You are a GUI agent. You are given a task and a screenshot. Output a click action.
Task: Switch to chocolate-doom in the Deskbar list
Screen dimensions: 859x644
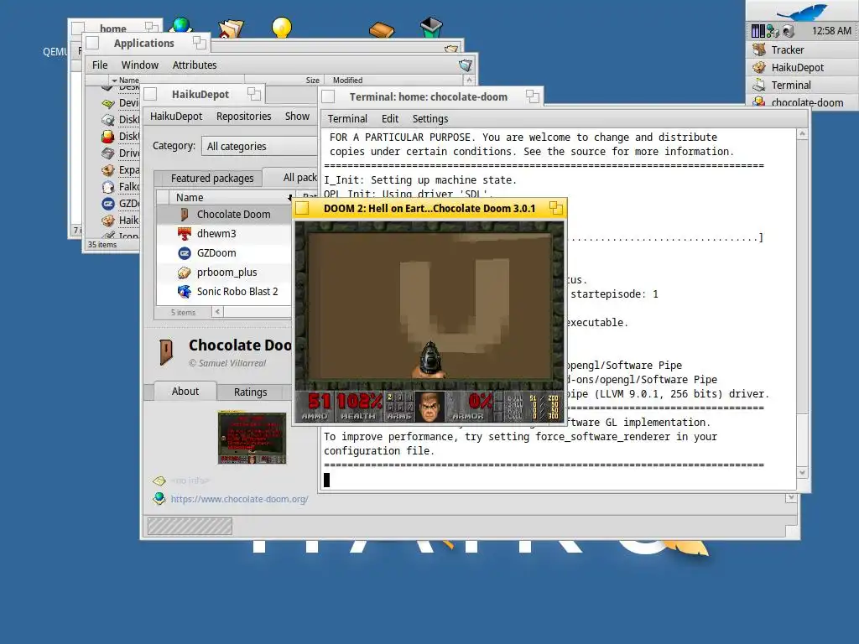[x=803, y=102]
